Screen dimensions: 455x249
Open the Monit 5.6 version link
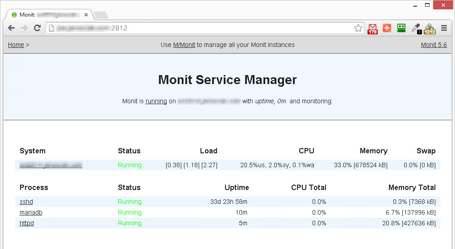(x=434, y=45)
